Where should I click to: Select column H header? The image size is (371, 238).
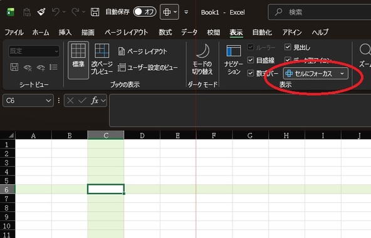tap(286, 135)
